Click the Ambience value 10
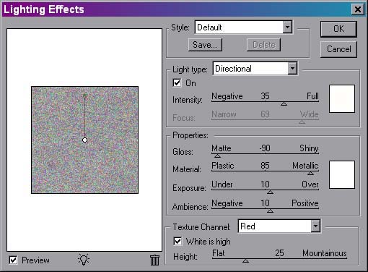368x272 pixels. [x=265, y=203]
